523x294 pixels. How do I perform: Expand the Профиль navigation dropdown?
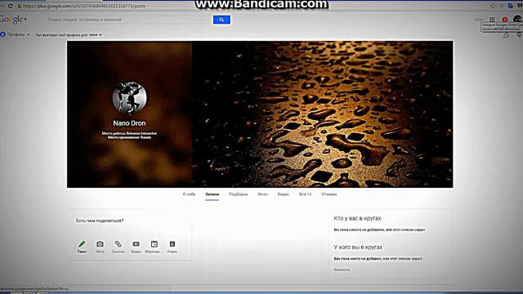click(16, 34)
